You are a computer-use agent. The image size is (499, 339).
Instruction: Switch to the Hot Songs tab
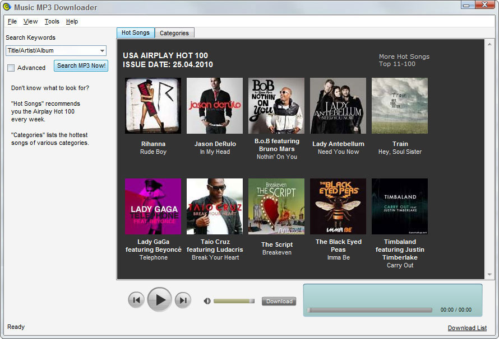click(136, 32)
